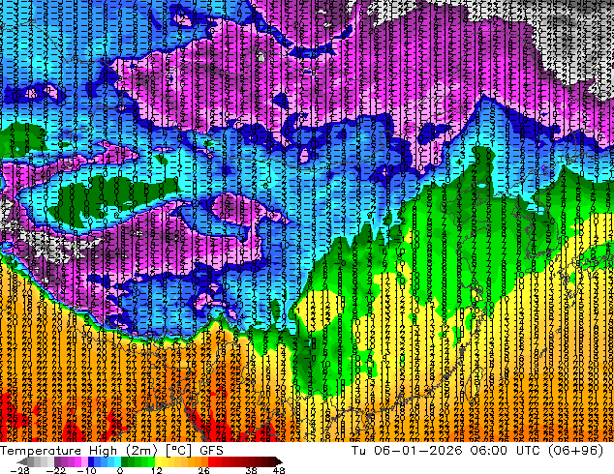Screen dimensions: 614x474
Task: Click the dark purple swatch above '-22' in legend
Action: coord(57,461)
